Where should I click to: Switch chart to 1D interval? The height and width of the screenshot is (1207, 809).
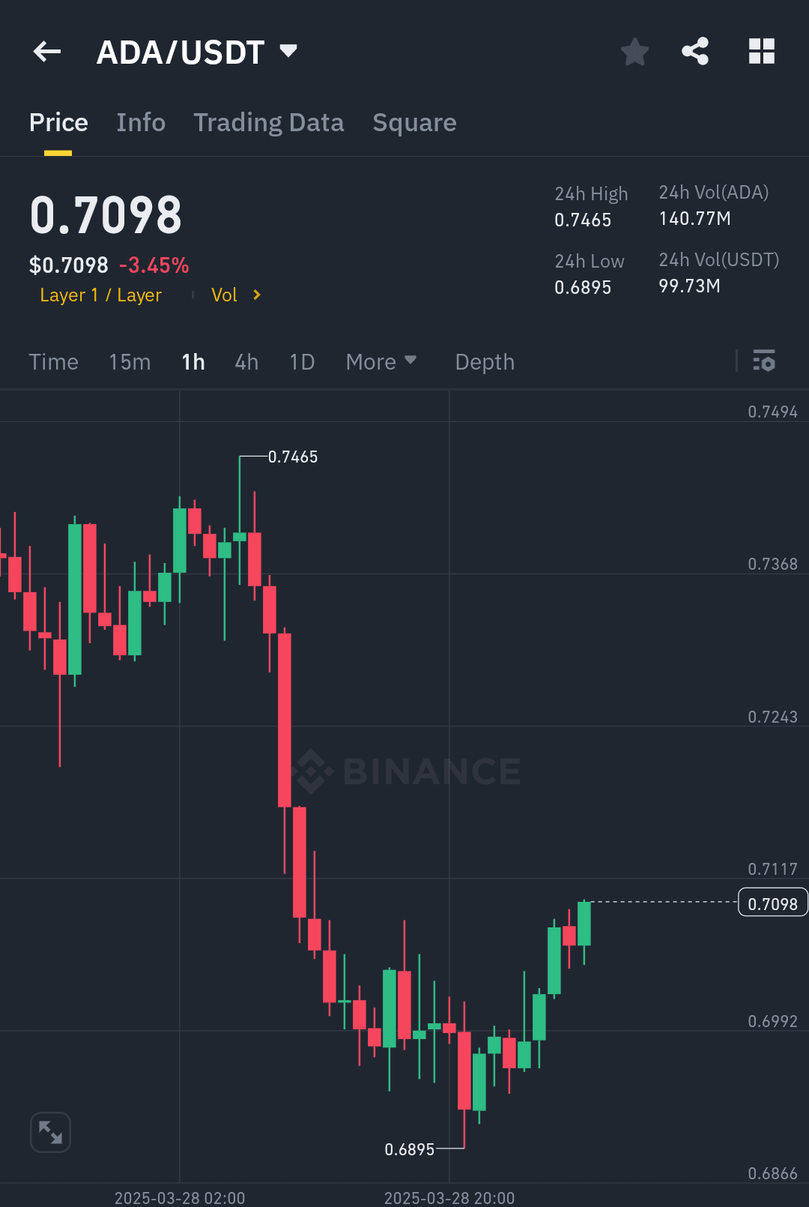[x=302, y=361]
